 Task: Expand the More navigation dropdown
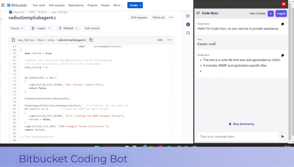coord(118,5)
